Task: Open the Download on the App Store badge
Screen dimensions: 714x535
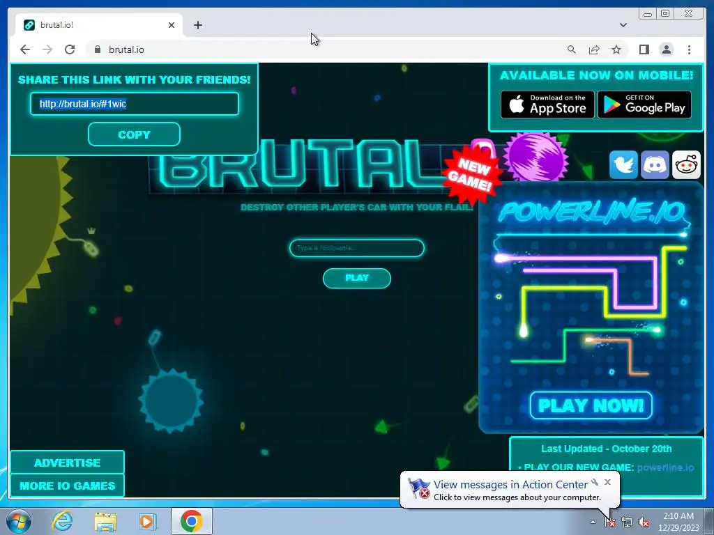Action: (x=547, y=104)
